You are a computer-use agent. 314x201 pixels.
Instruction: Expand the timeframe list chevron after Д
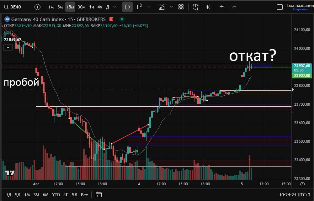115,7
